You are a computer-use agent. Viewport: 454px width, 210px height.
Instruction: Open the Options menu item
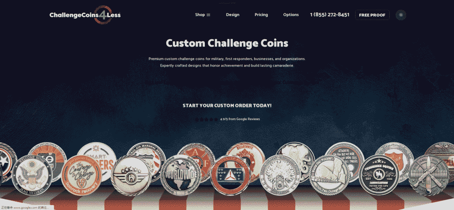(291, 15)
